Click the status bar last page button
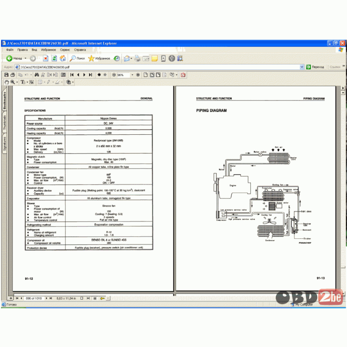Screen dimensions: 347x347 pos(51,299)
